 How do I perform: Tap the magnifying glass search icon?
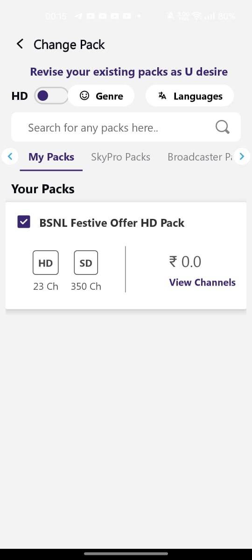coord(223,127)
